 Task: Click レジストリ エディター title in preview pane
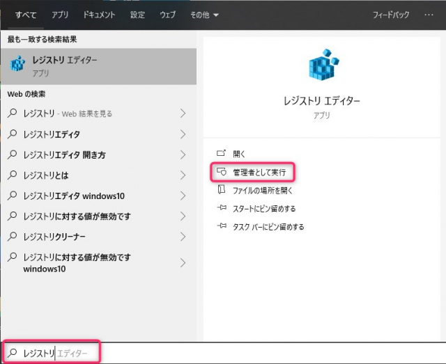(x=322, y=101)
